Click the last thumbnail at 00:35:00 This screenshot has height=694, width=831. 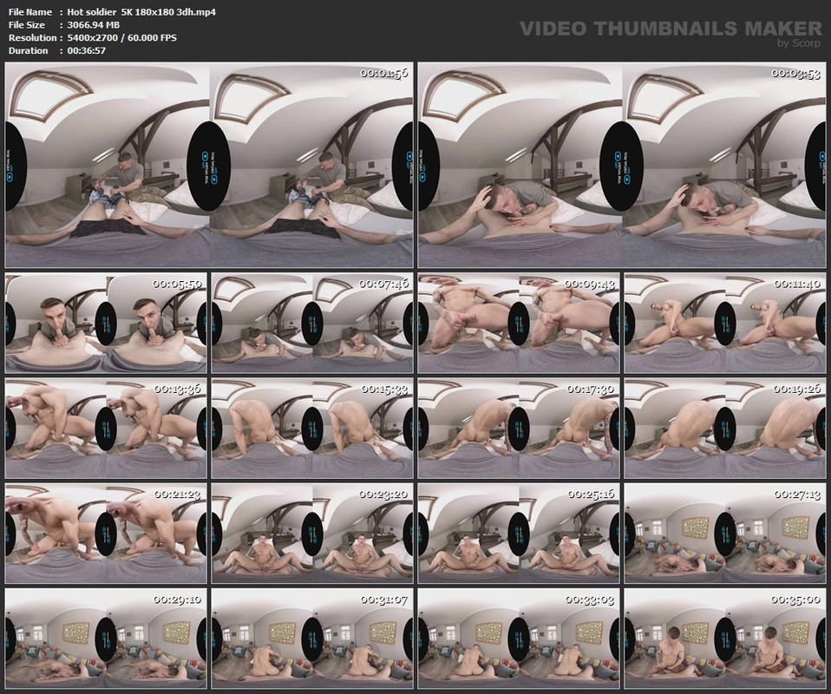tap(724, 638)
